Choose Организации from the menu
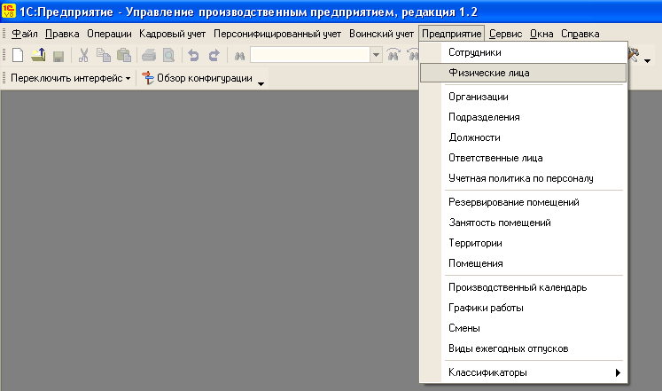662x391 pixels. (524, 97)
